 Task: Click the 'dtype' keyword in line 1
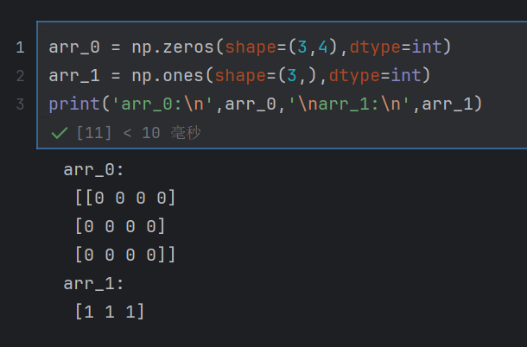[x=376, y=47]
